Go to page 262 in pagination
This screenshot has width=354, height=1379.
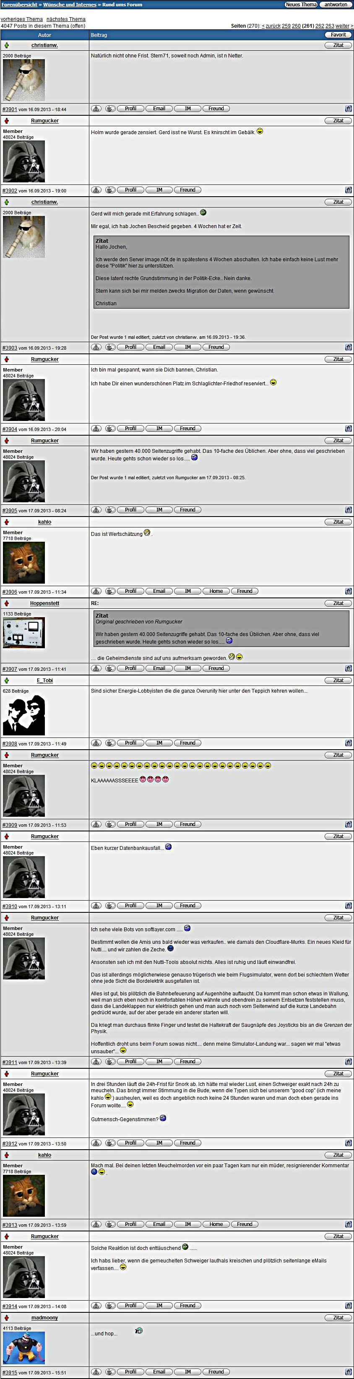[320, 26]
